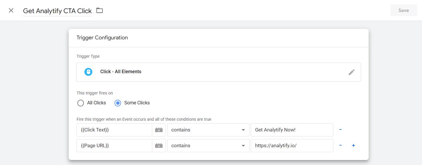422x165 pixels.
Task: Select the All Clicks radio button
Action: tap(81, 103)
